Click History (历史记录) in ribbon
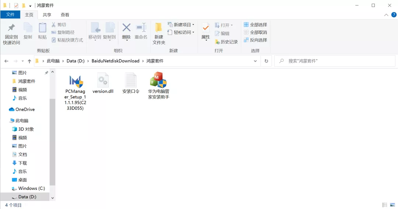Screen dimensions: 398x209 (x=226, y=42)
